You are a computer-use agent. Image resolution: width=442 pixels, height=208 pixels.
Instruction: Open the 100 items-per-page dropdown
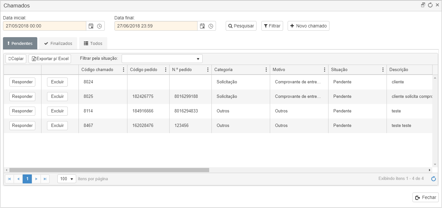click(x=67, y=179)
